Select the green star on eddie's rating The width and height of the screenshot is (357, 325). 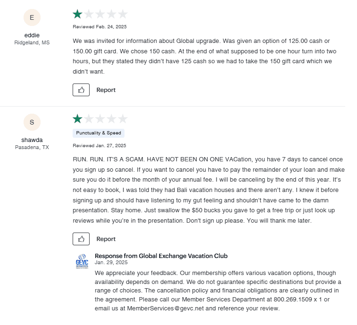77,14
